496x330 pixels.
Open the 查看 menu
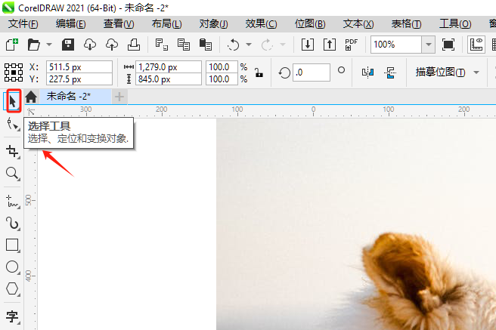tap(119, 24)
